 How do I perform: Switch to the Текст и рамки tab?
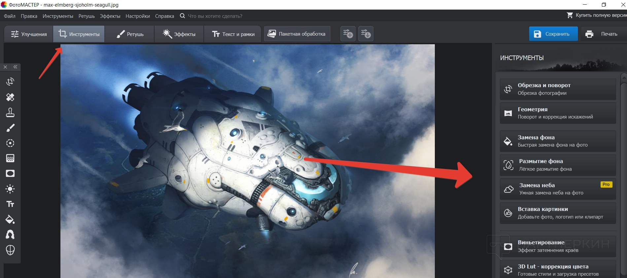click(x=233, y=34)
